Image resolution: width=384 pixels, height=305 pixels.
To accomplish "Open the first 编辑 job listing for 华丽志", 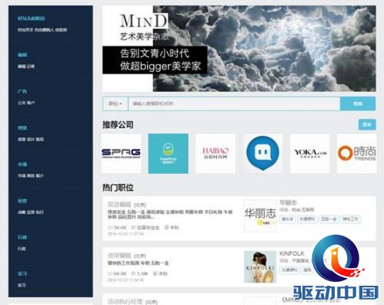I will click(x=119, y=205).
